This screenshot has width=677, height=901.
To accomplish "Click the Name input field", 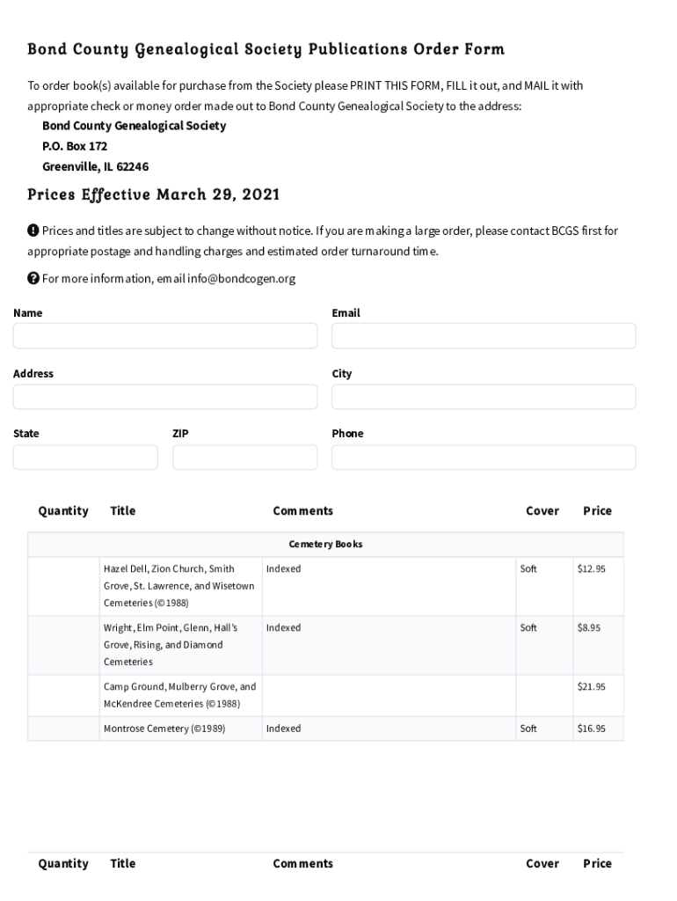I will (164, 335).
